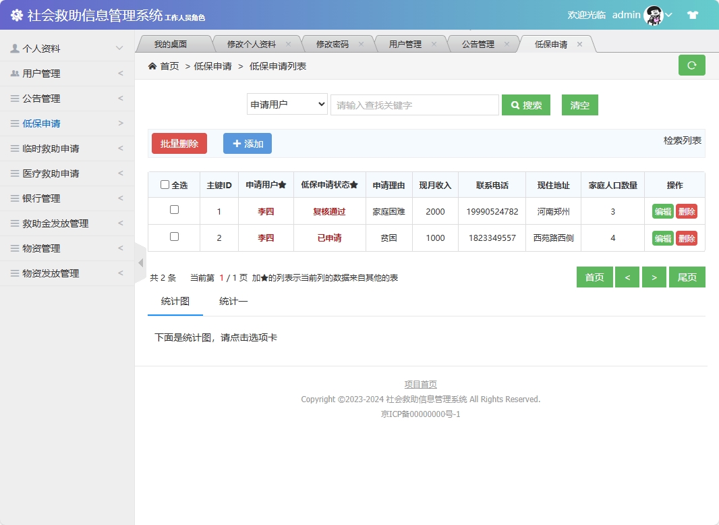Click the t-shirt theme icon top right
Screen dimensions: 719x525
tap(692, 13)
